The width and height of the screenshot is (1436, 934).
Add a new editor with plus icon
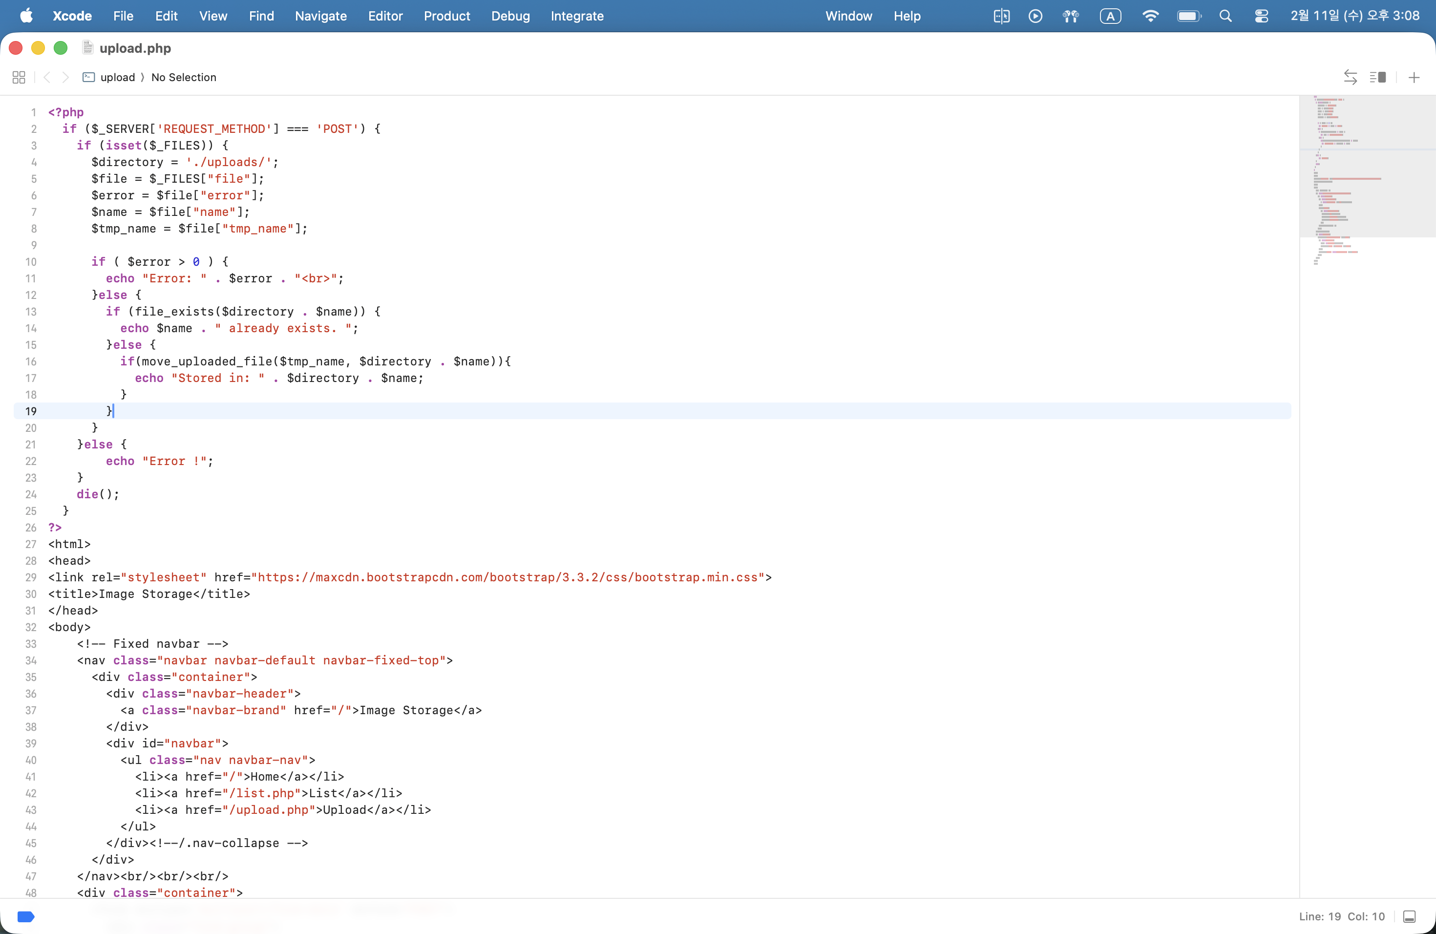pos(1414,77)
